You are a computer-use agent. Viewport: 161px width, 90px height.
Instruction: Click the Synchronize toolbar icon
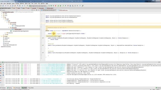coord(3,6)
